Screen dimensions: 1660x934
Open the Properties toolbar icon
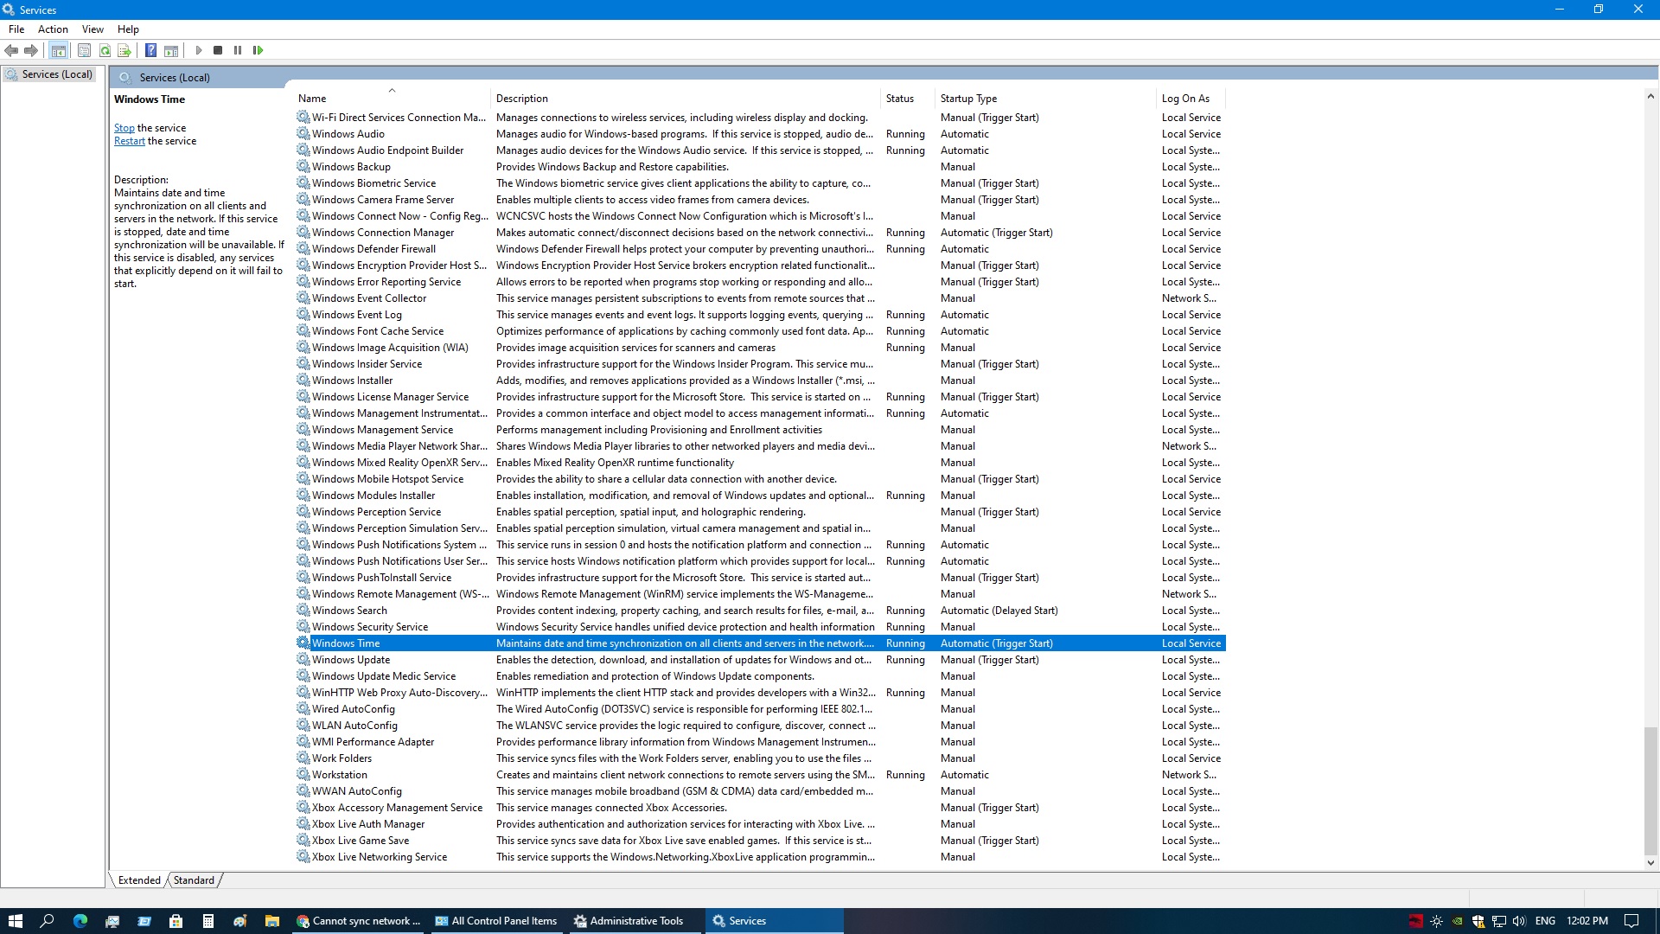click(84, 50)
